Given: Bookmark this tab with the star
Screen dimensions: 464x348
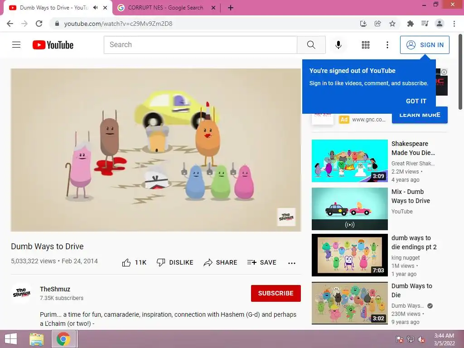Looking at the screenshot, I should pos(392,24).
